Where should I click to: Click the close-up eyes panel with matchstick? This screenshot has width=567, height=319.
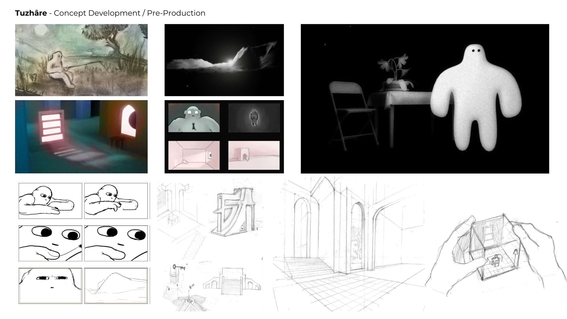[x=50, y=243]
